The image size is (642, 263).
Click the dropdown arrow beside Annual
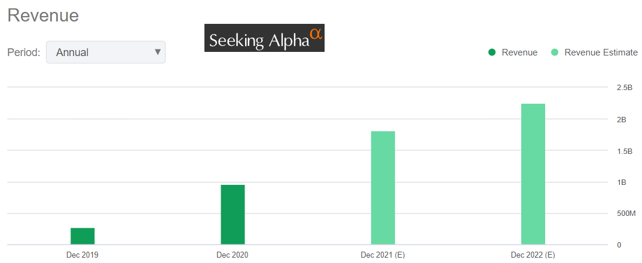point(158,52)
